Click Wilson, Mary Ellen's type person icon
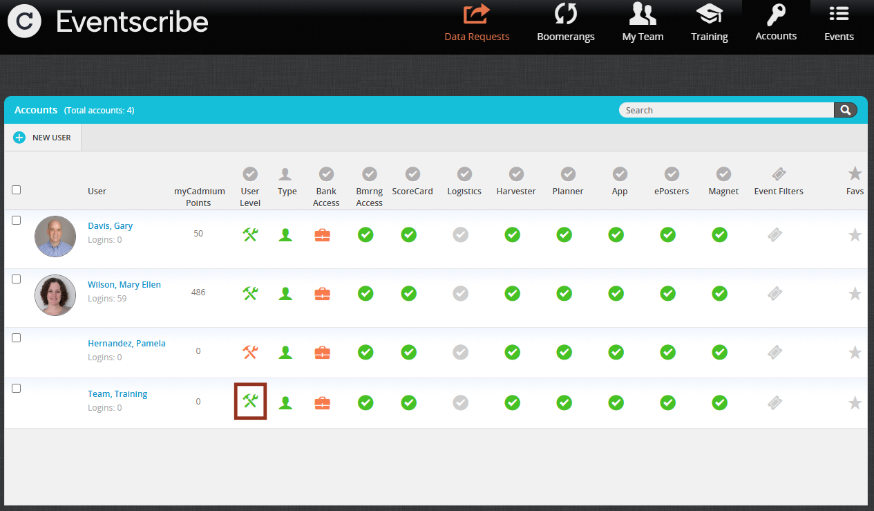 coord(285,294)
